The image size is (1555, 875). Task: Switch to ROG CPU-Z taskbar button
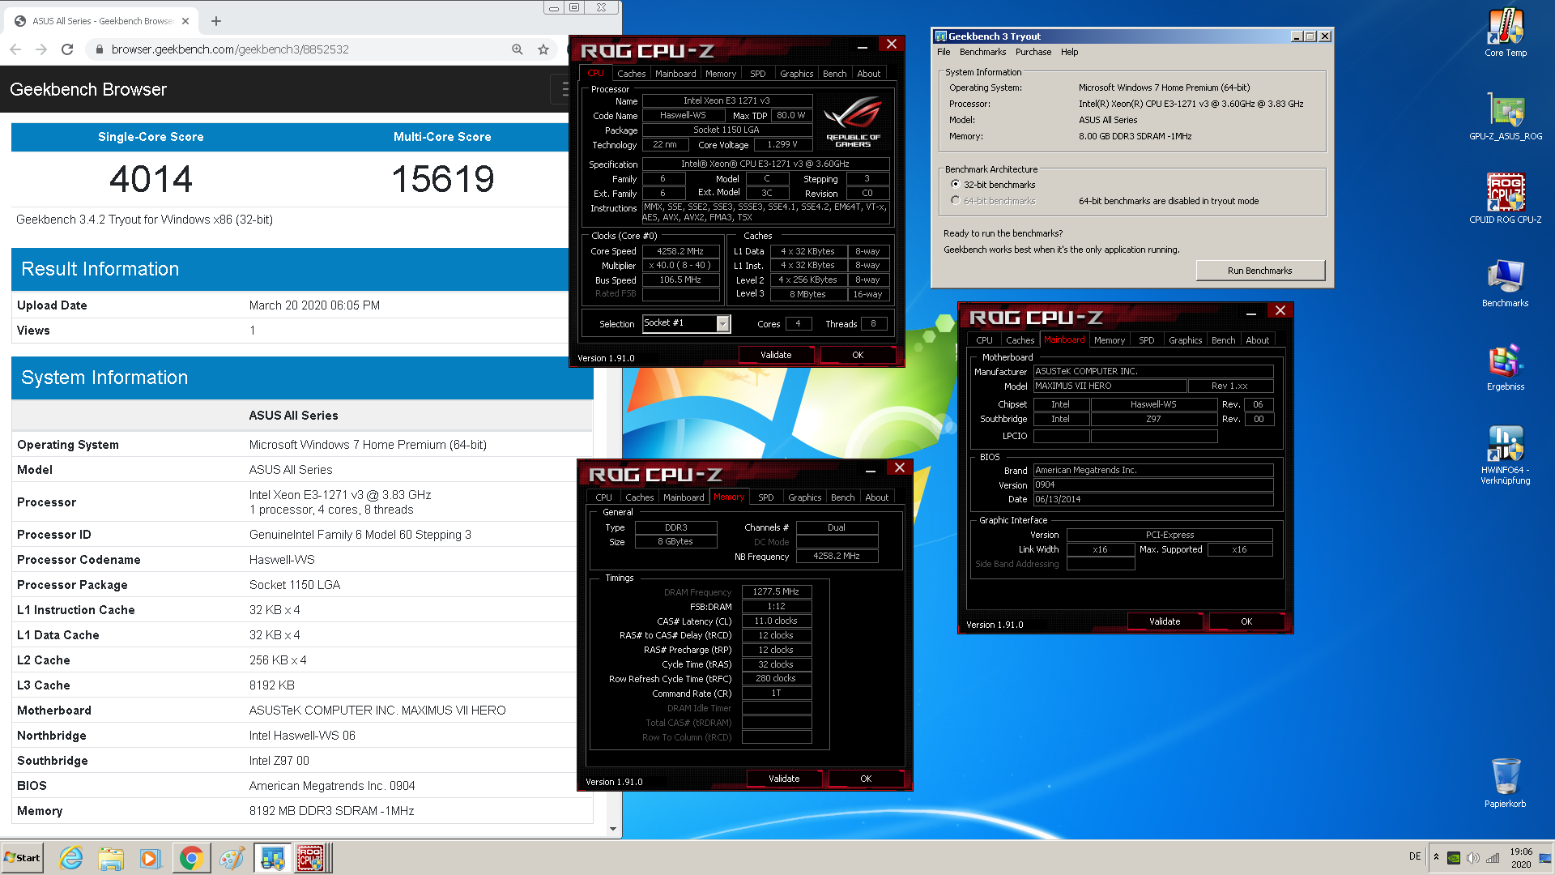tap(311, 858)
